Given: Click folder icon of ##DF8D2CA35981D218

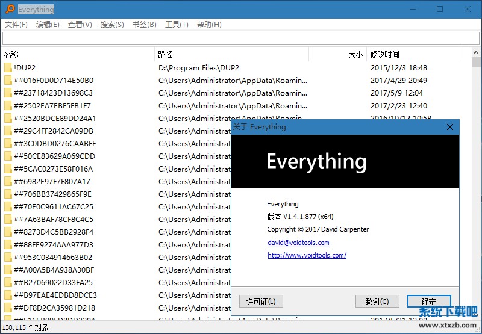Looking at the screenshot, I should (8, 308).
